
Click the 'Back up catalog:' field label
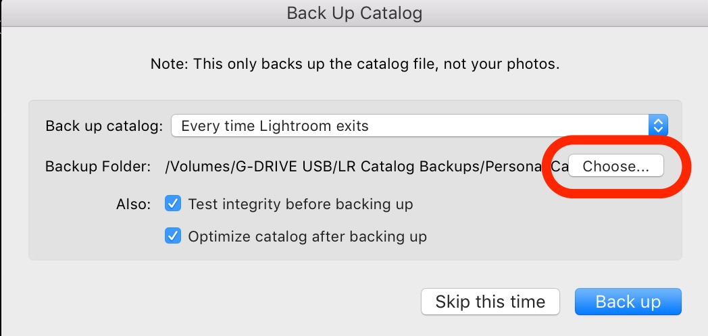click(103, 126)
